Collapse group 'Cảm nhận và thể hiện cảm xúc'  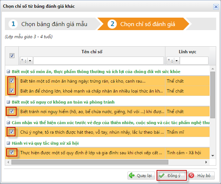(8, 123)
